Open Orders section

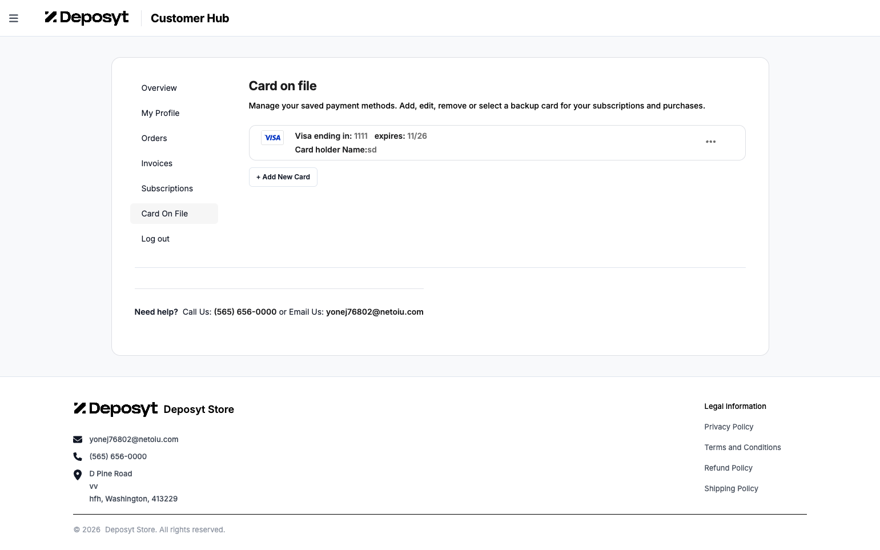coord(154,138)
